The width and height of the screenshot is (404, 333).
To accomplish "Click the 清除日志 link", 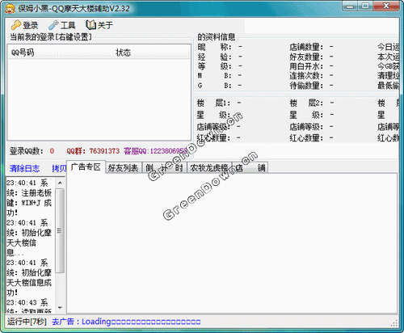I will click(24, 168).
